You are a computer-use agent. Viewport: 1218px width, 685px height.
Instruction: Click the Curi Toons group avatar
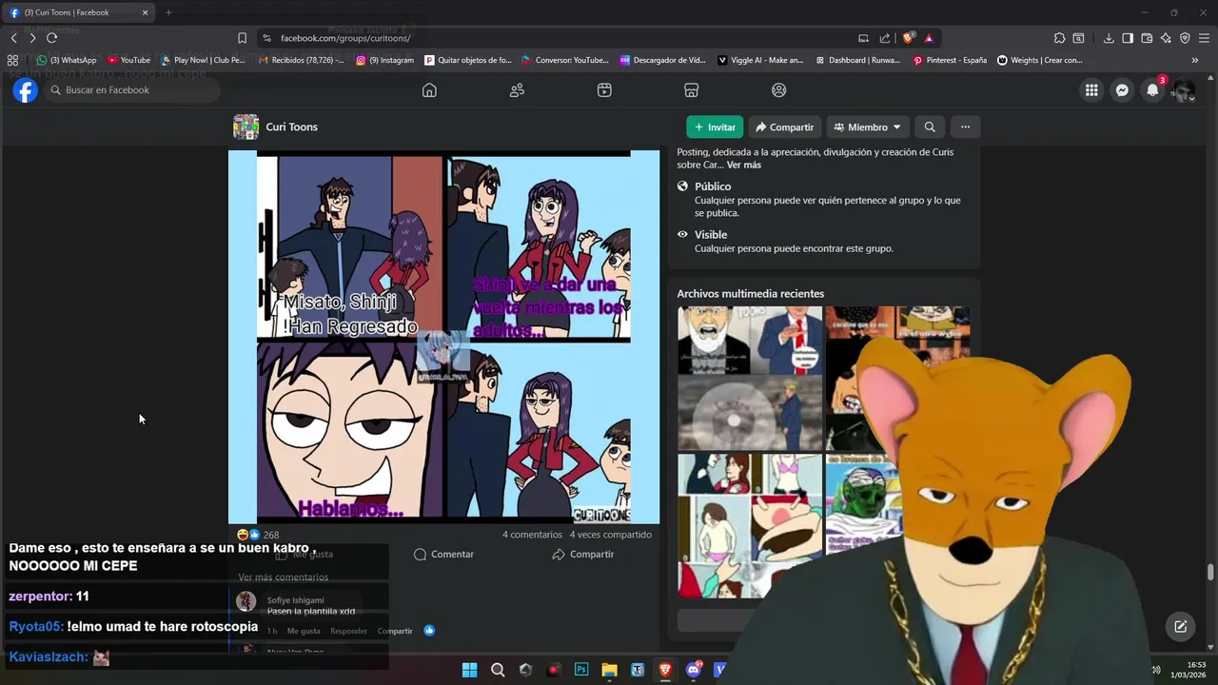[246, 127]
